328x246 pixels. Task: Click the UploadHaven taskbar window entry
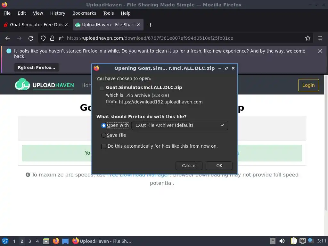(x=102, y=241)
